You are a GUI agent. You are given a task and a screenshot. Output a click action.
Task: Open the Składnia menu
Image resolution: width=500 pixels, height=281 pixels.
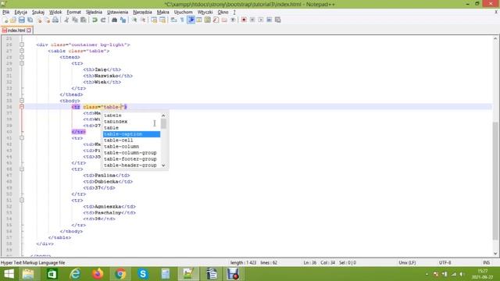(x=94, y=12)
